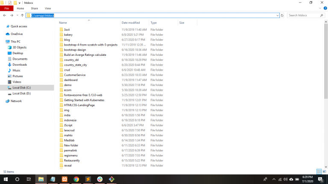Image resolution: width=328 pixels, height=184 pixels.
Task: Sort files by Date modified column
Action: tap(130, 23)
